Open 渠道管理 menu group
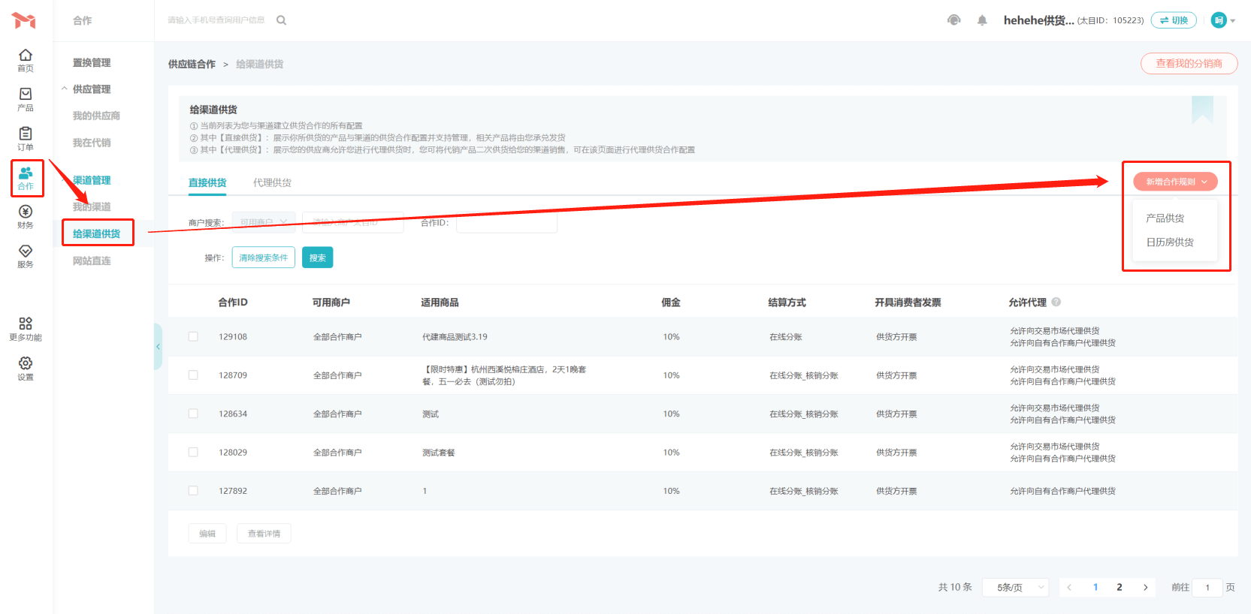This screenshot has width=1251, height=614. 92,180
